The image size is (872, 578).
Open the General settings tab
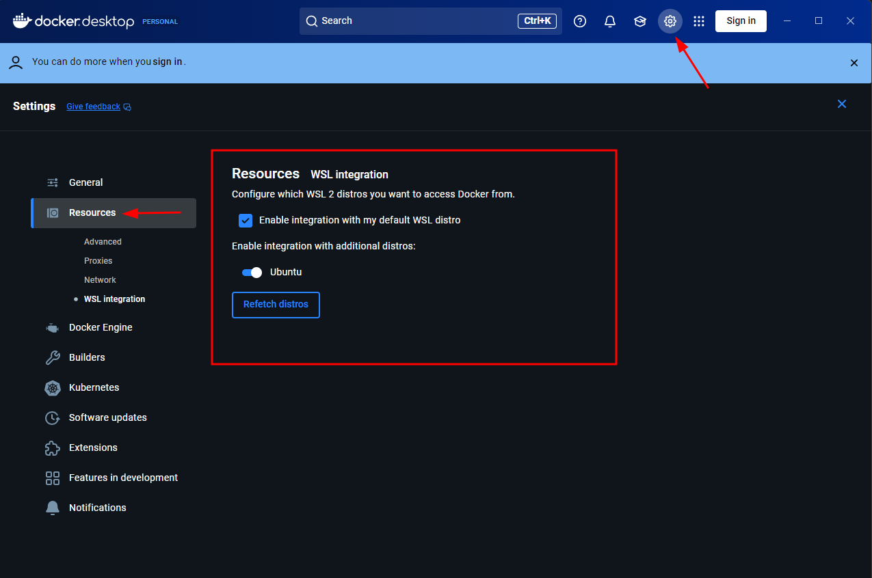click(x=85, y=182)
